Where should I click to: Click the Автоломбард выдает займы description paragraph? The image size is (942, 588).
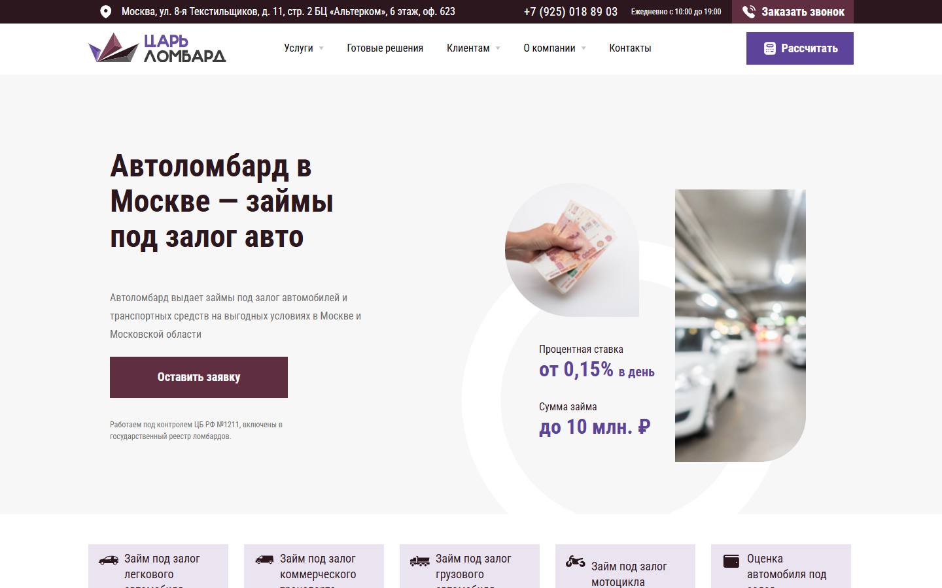[x=235, y=316]
